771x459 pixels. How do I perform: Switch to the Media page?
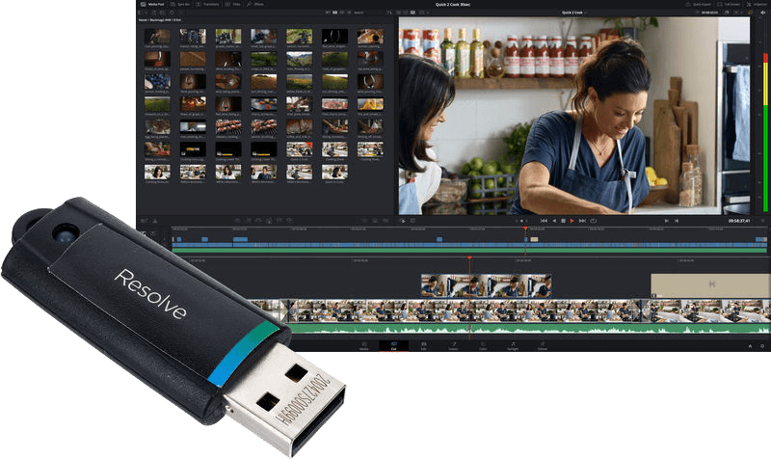click(x=364, y=346)
